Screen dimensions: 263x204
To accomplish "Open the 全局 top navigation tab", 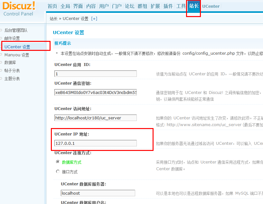I will coord(65,6).
